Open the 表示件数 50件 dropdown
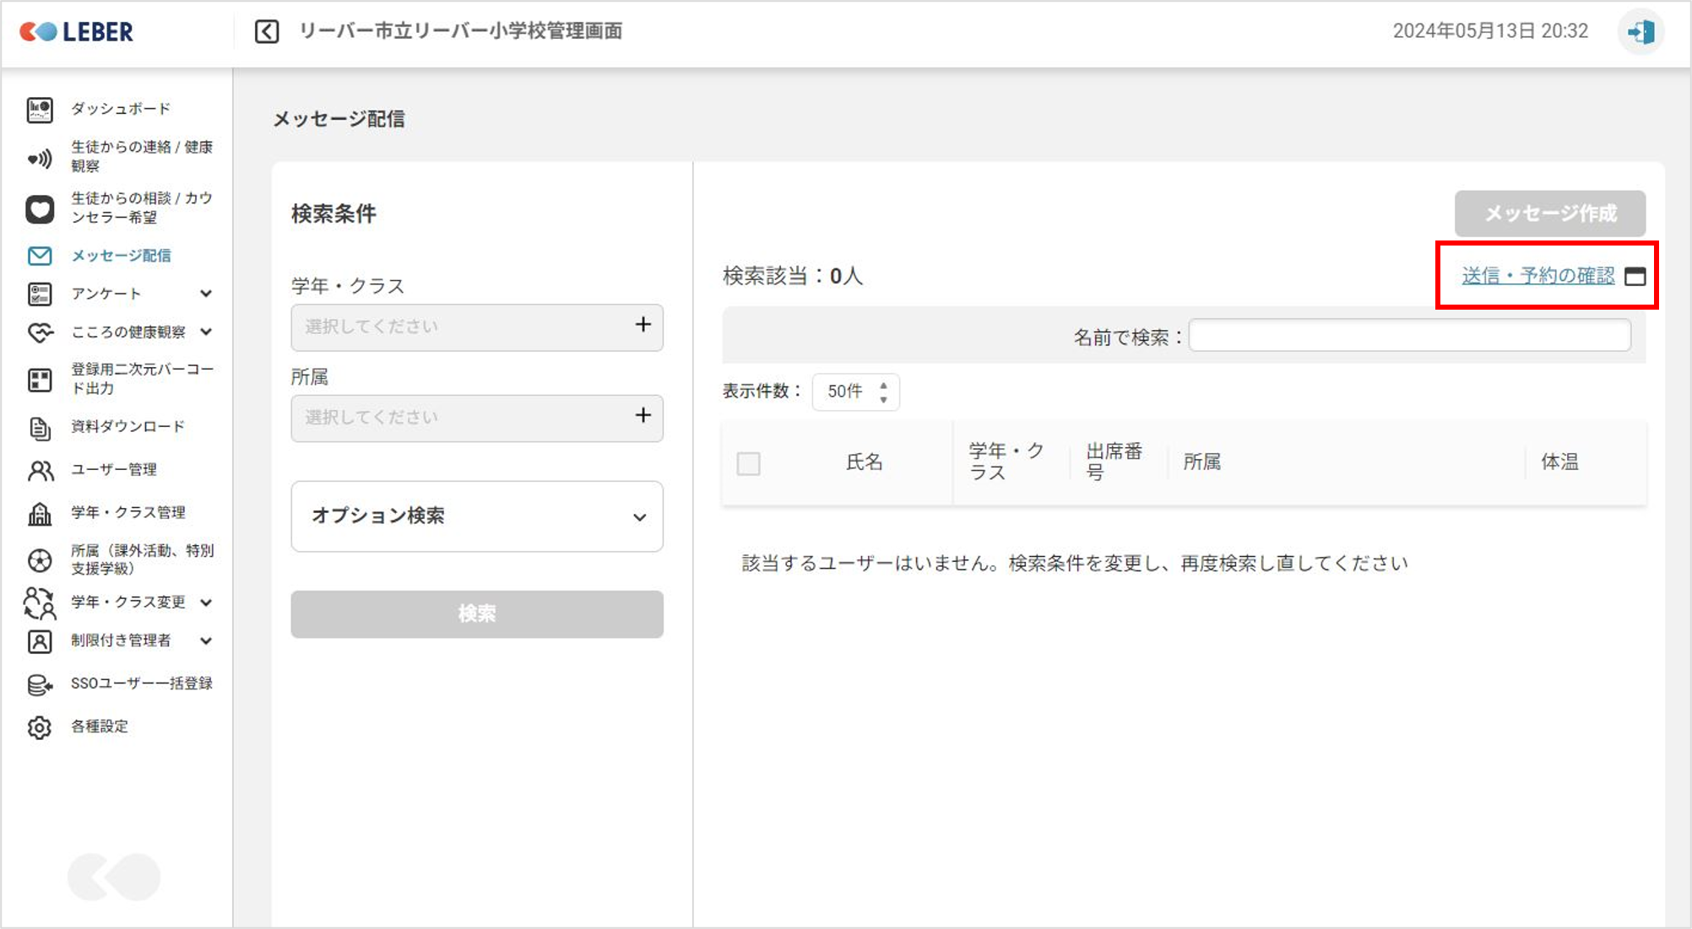 (855, 392)
